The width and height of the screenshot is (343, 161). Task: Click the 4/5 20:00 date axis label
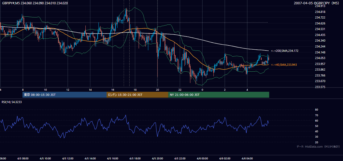pyautogui.click(x=158, y=159)
